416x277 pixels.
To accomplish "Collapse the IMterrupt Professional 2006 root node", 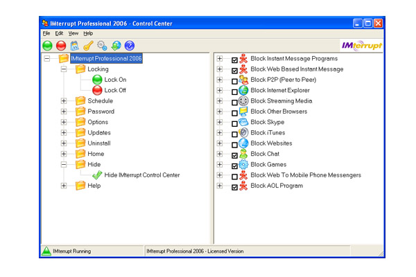I will pyautogui.click(x=47, y=58).
